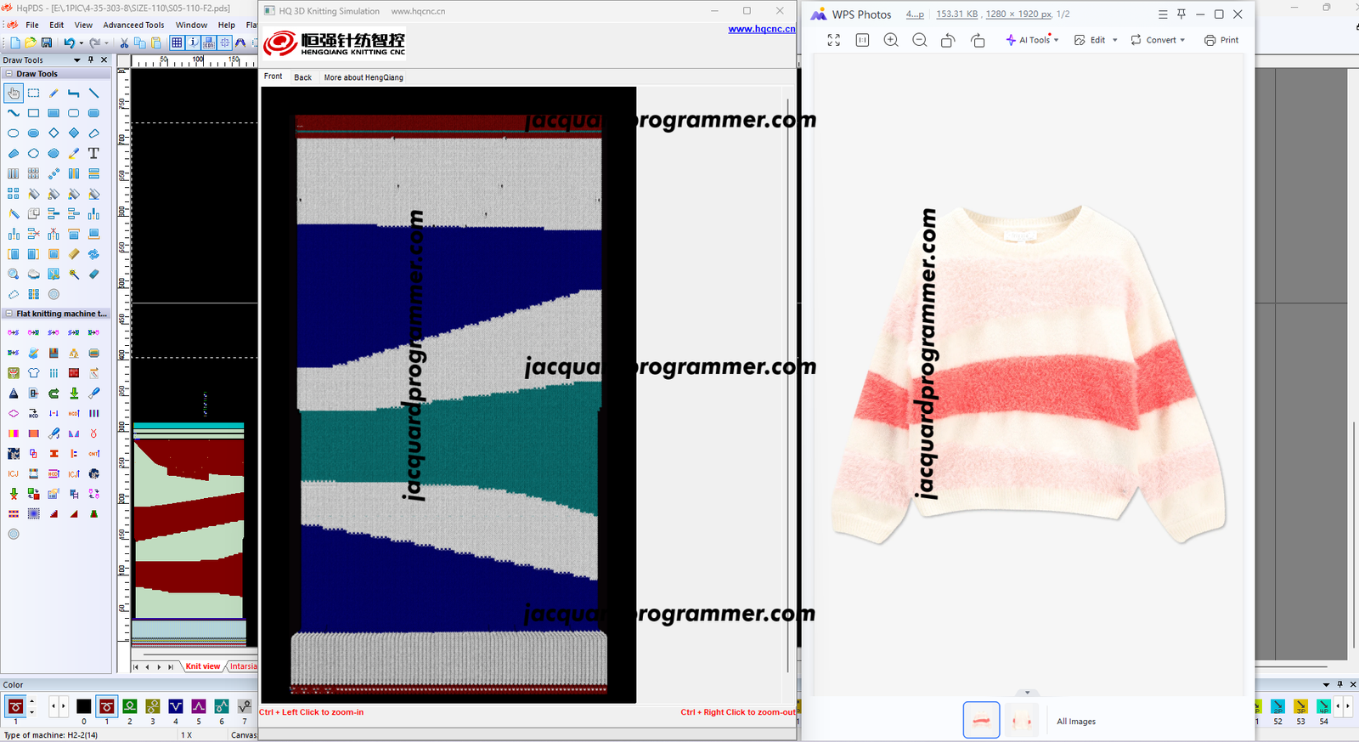Select color swatch number 4 (blue)
This screenshot has width=1359, height=742.
pos(176,706)
